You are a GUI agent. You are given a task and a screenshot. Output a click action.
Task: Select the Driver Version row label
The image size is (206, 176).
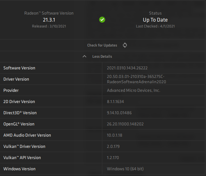[16, 79]
